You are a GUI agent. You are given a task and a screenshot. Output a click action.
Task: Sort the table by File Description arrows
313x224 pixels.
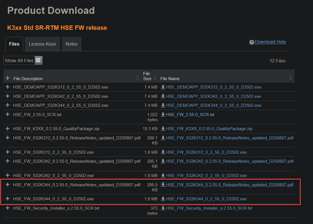(137, 78)
